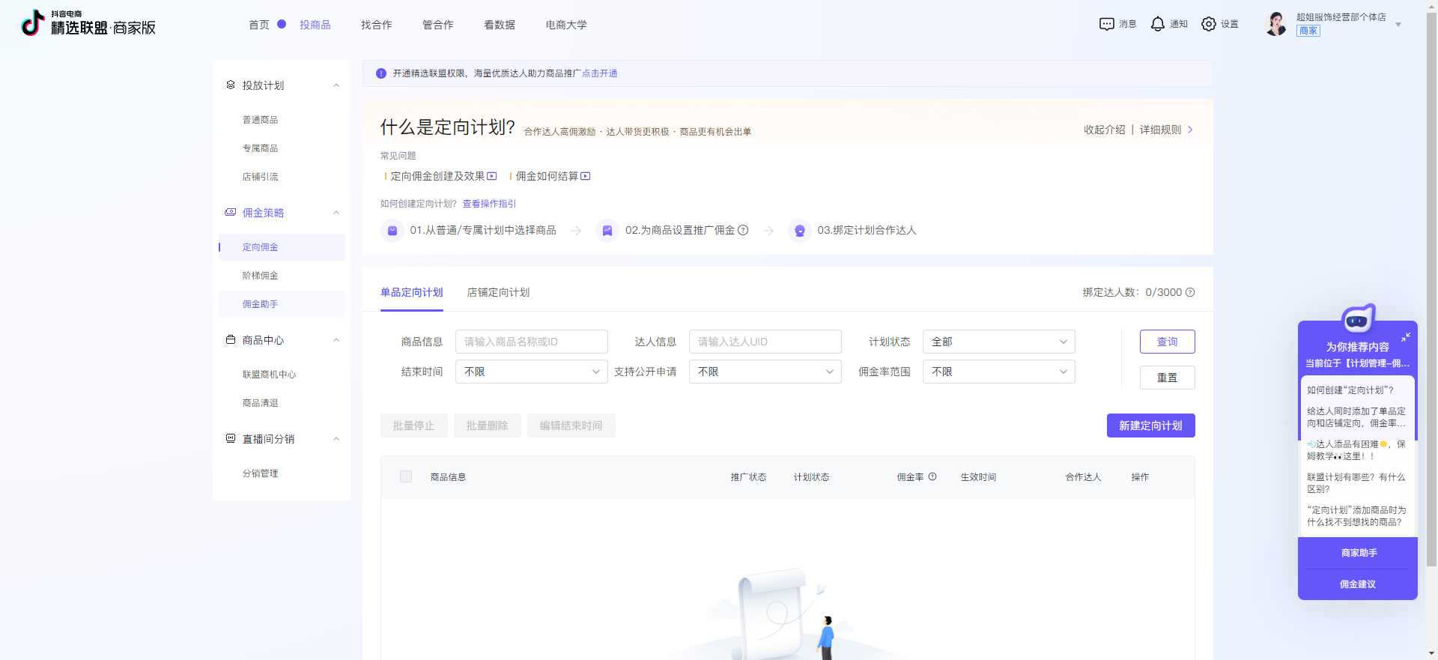
Task: Select 分销管理 in sidebar
Action: (x=261, y=473)
